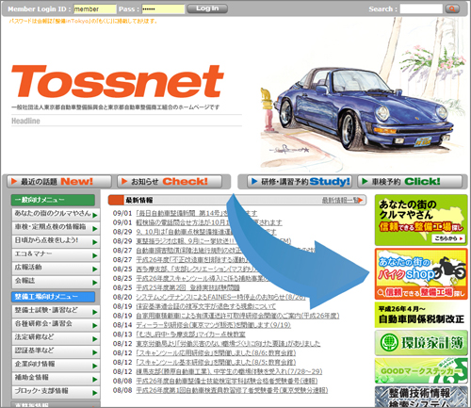
Task: Open 08/08 整備士技能検定学科試験合格者 link
Action: point(227,381)
